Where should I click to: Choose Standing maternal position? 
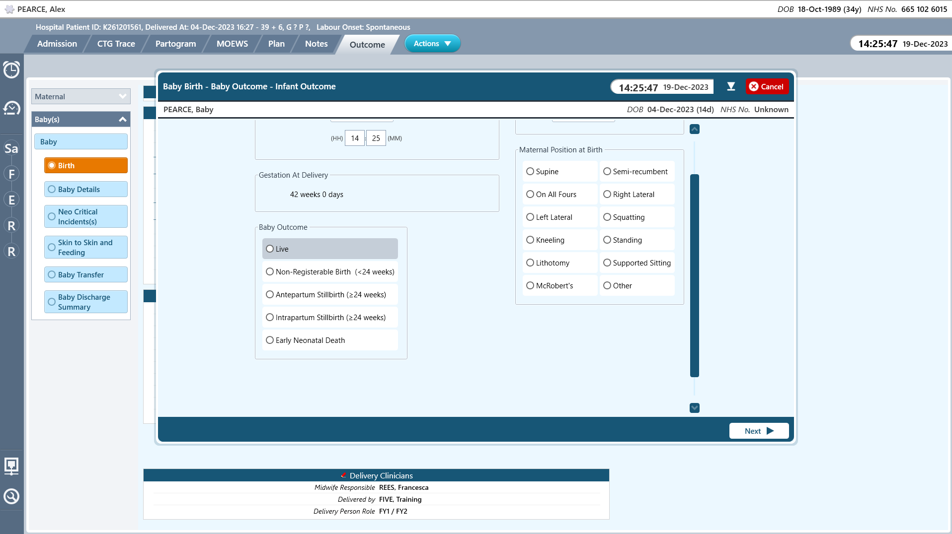click(637, 240)
